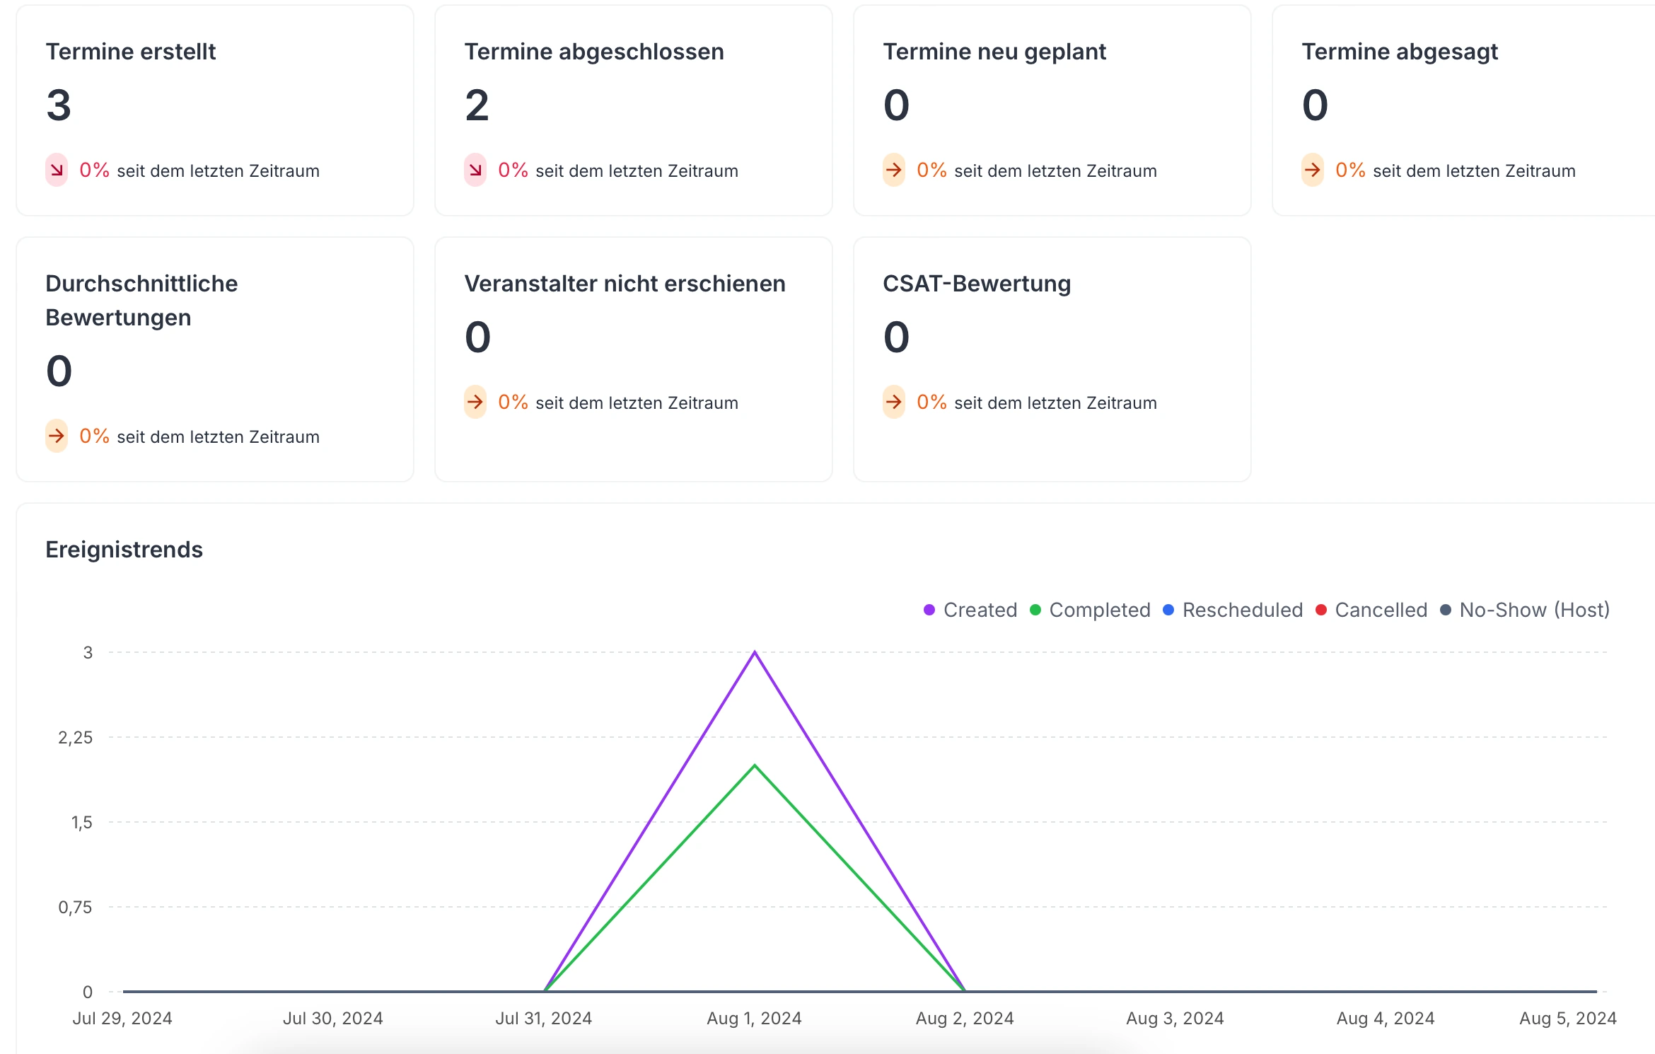This screenshot has width=1655, height=1054.
Task: Click the Termine erstellt card title
Action: pos(131,52)
